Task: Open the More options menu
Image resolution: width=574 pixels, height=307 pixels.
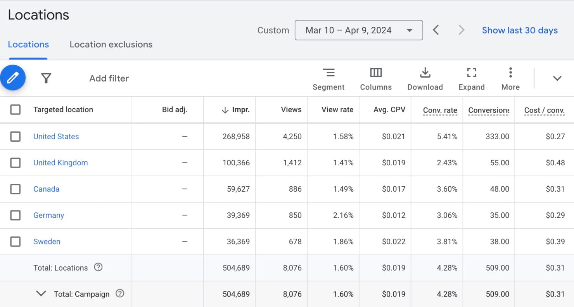Action: tap(510, 78)
